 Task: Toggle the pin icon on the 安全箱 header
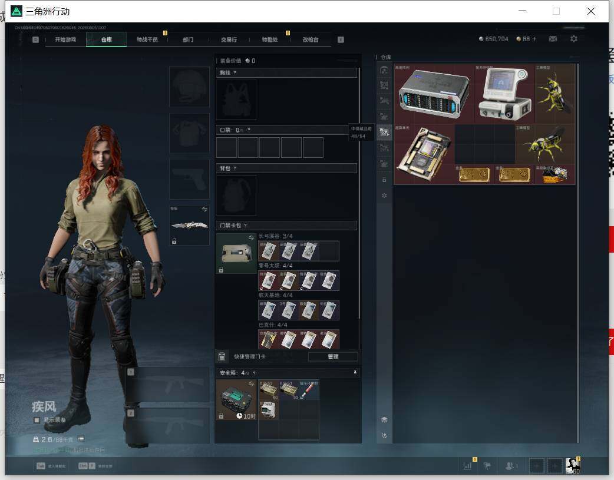355,373
